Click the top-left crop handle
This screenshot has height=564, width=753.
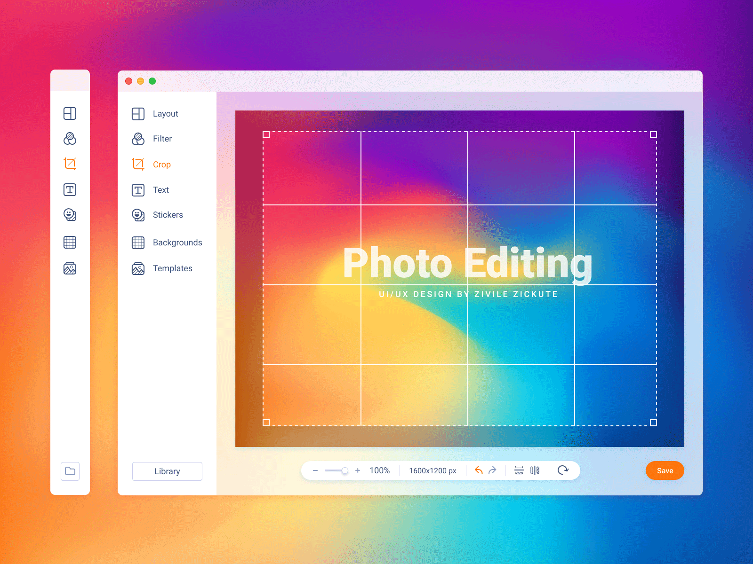pyautogui.click(x=266, y=134)
